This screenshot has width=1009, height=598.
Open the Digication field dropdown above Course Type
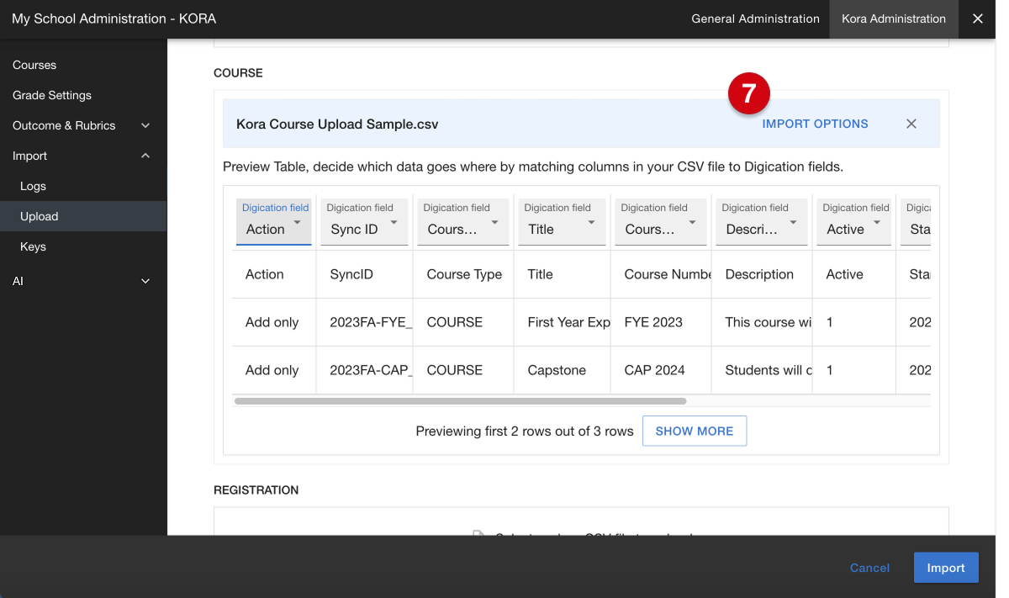pos(463,222)
